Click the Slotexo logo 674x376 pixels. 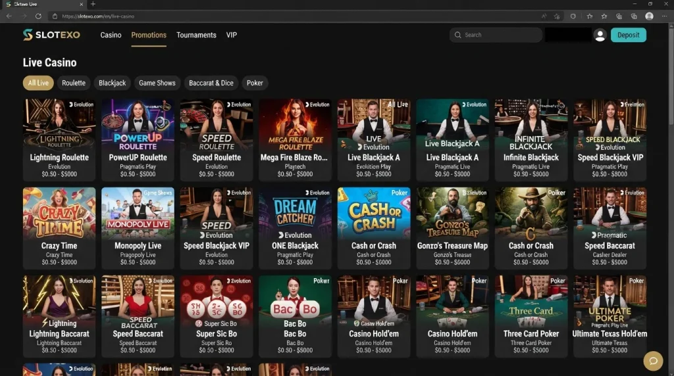(51, 35)
